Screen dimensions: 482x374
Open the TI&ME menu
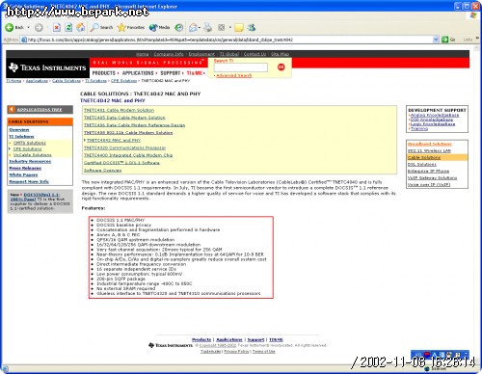(x=196, y=73)
